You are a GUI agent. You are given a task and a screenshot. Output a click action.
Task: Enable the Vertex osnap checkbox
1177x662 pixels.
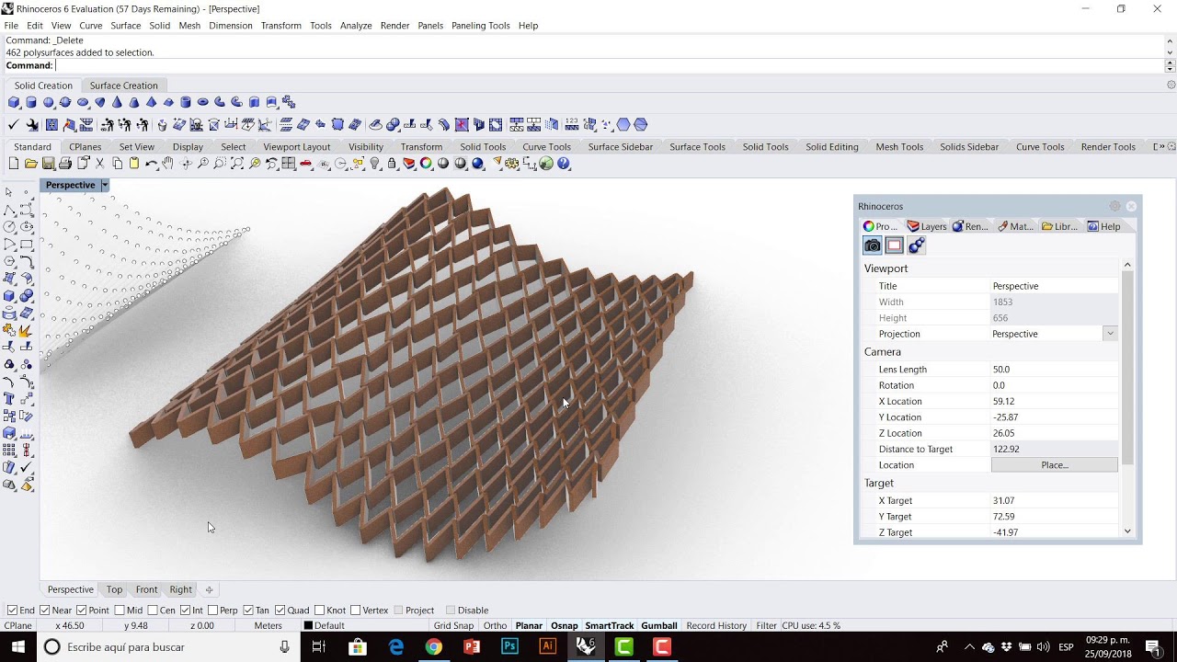[355, 611]
